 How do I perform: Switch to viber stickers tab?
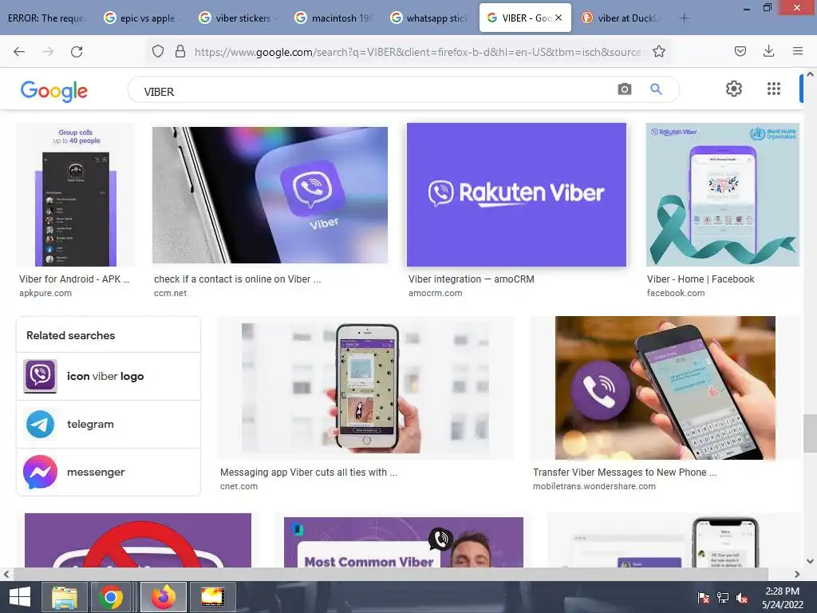238,18
